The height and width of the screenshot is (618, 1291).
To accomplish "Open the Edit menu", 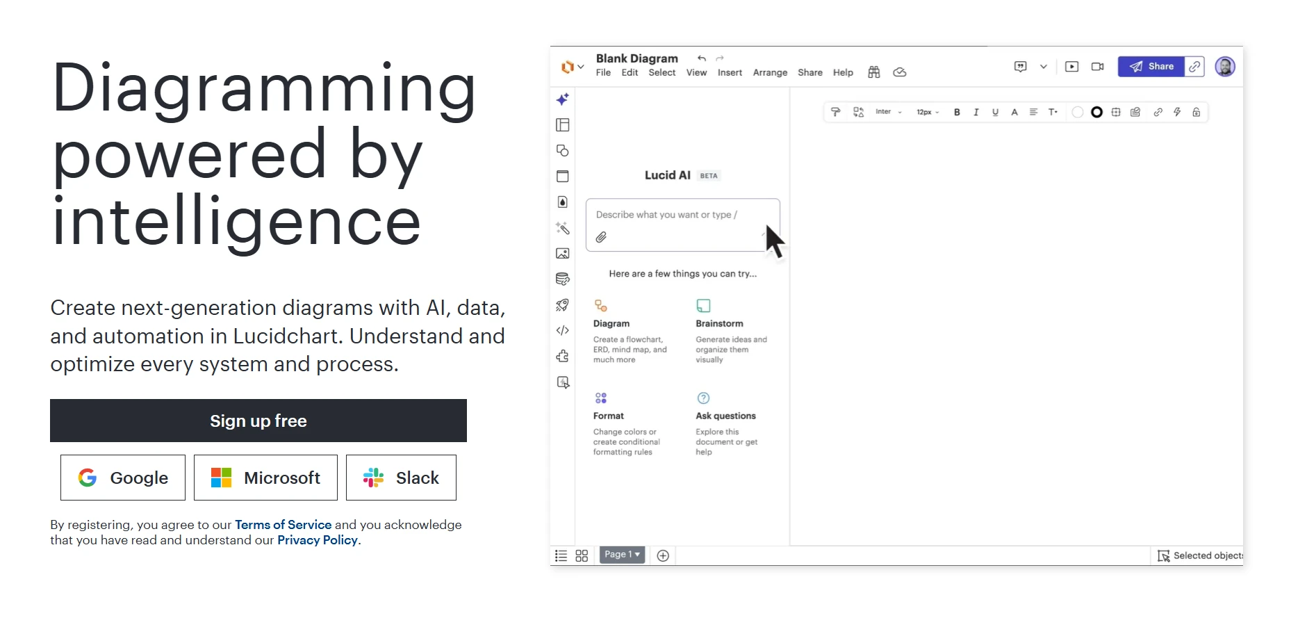I will 630,72.
